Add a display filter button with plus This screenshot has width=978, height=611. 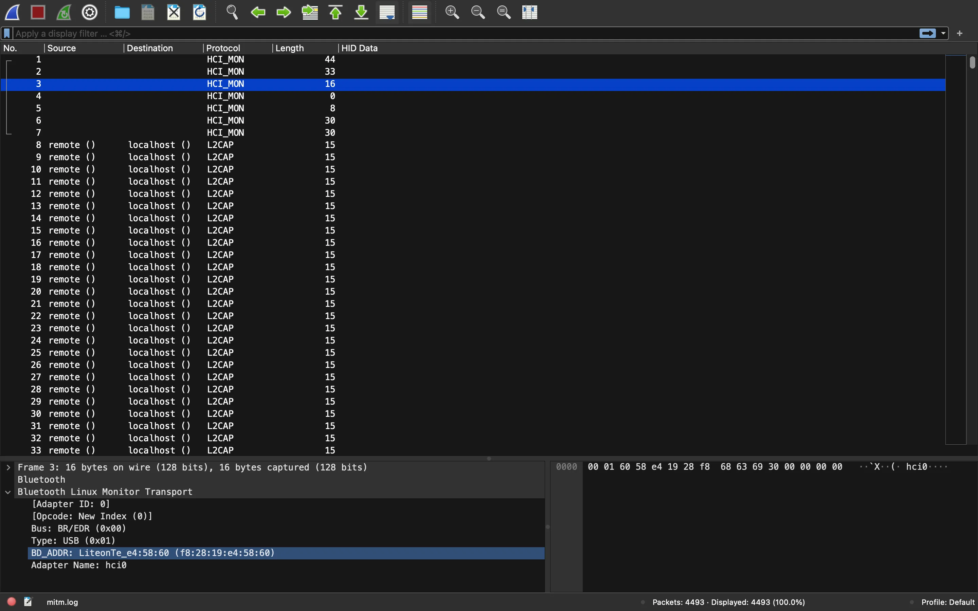[960, 34]
